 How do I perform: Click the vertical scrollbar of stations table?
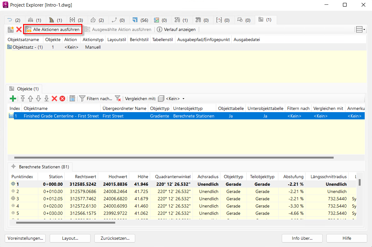point(360,183)
